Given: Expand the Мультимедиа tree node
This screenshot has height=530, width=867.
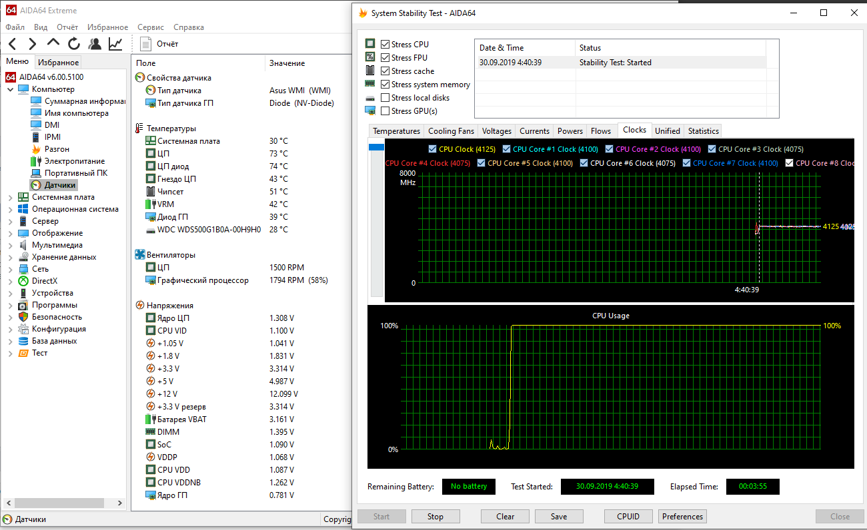Looking at the screenshot, I should click(x=10, y=245).
